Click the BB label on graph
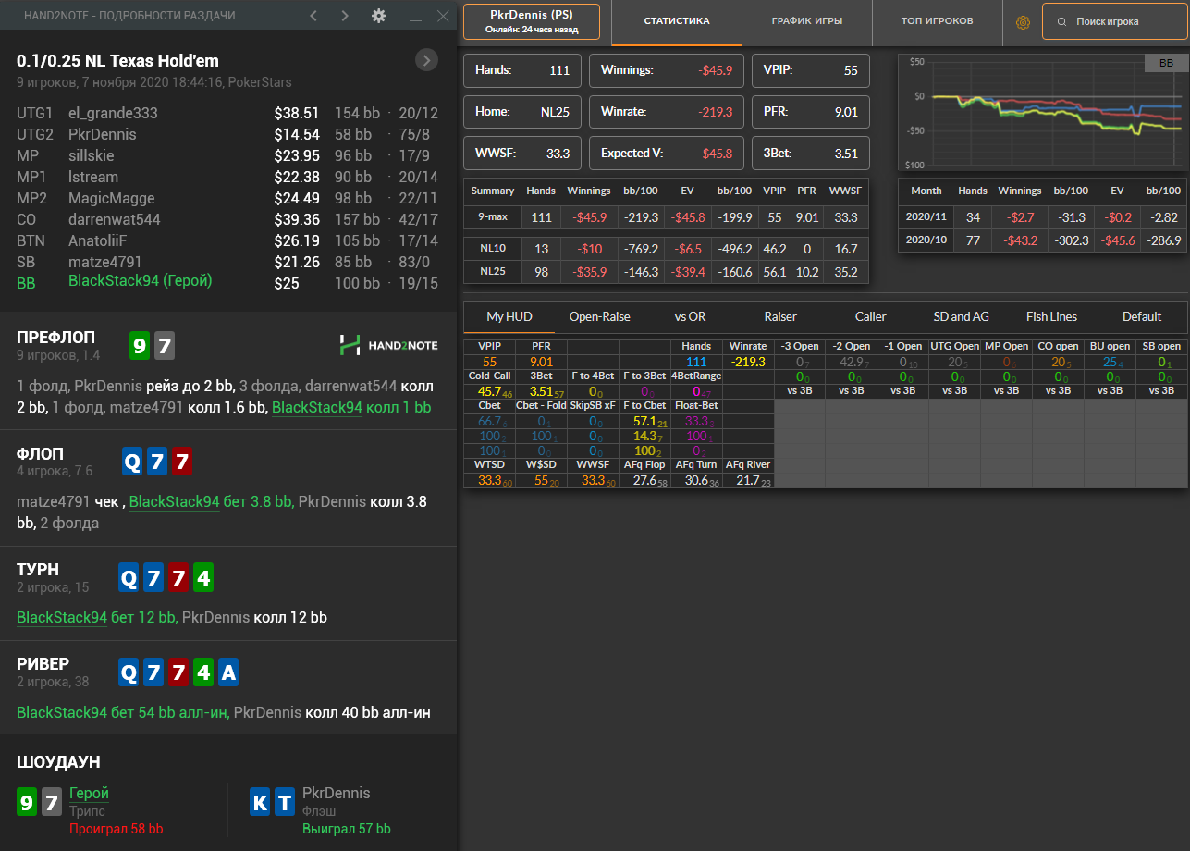 point(1166,63)
